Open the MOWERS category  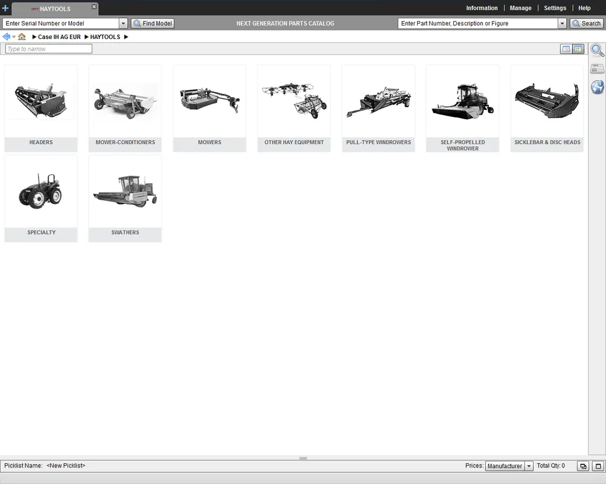click(x=209, y=108)
